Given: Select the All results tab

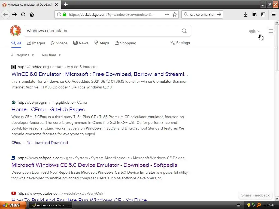Looking at the screenshot, I should [x=16, y=43].
